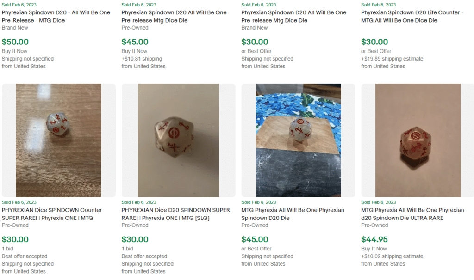This screenshot has width=474, height=280.
Task: Click the close-up die photo for the [SLG] listing
Action: coord(178,140)
